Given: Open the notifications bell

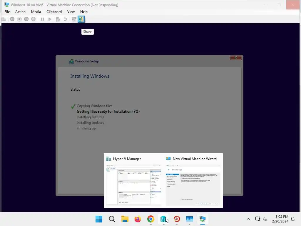Looking at the screenshot, I should [x=293, y=219].
